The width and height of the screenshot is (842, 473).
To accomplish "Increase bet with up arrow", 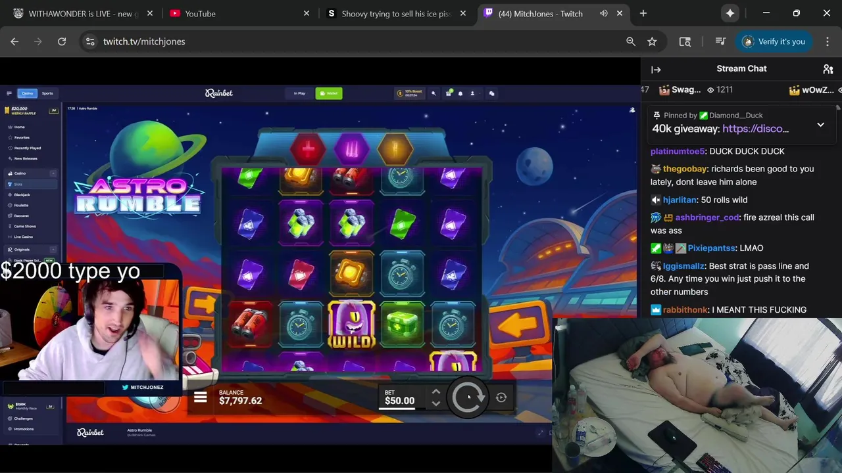I will 435,392.
